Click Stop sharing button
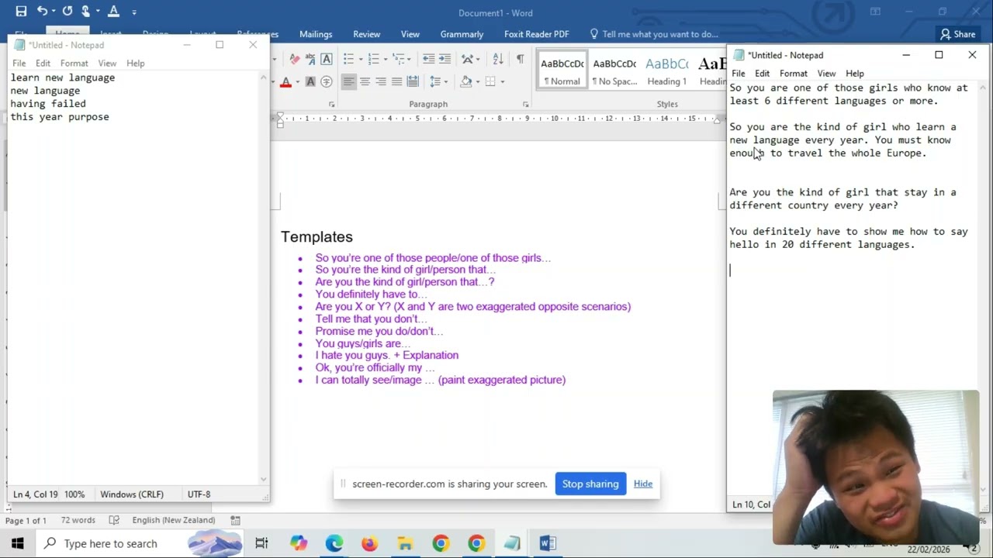 [590, 484]
